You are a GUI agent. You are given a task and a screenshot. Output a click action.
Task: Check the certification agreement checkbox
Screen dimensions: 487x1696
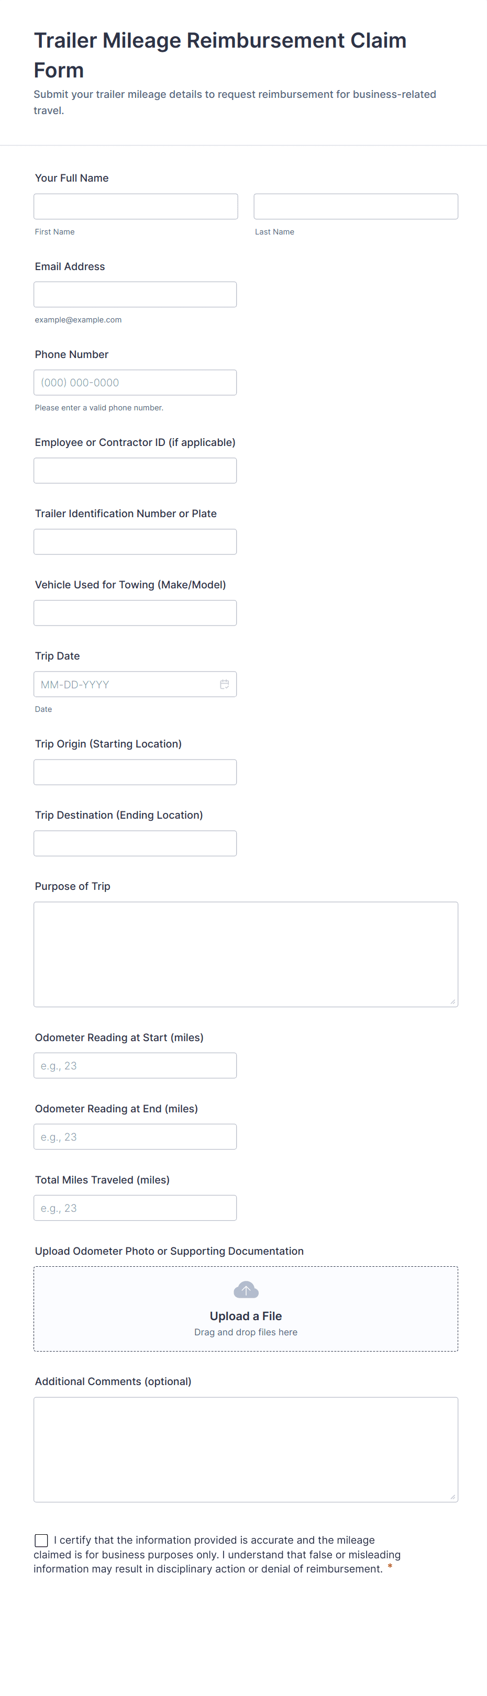[x=41, y=1540]
